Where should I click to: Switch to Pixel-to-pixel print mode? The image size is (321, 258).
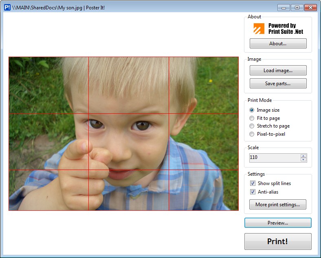[x=252, y=134]
